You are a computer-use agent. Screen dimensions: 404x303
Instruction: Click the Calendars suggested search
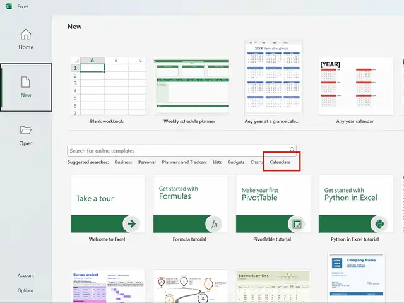pos(280,162)
